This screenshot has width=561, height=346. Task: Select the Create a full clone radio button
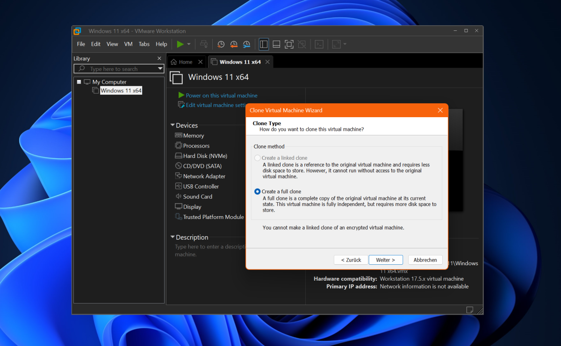click(x=258, y=191)
